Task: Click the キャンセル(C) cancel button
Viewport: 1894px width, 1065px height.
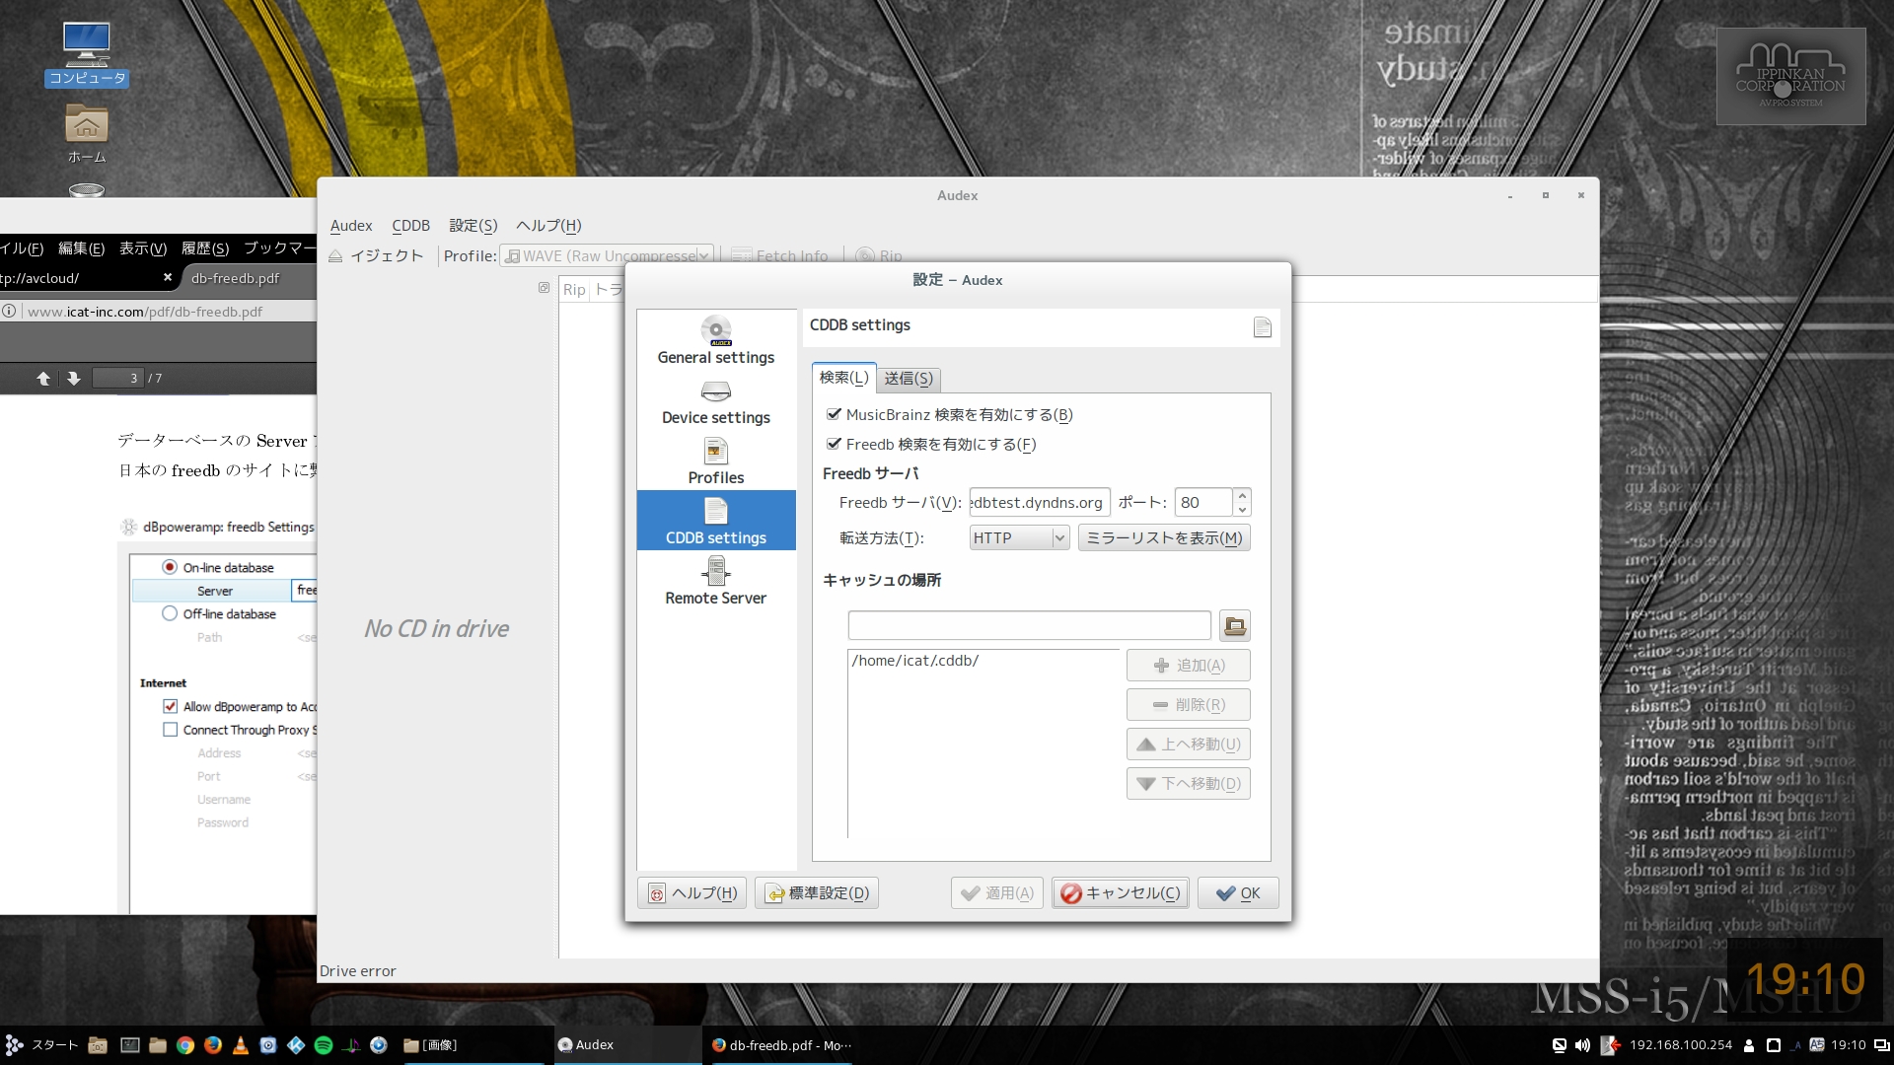Action: click(1121, 893)
